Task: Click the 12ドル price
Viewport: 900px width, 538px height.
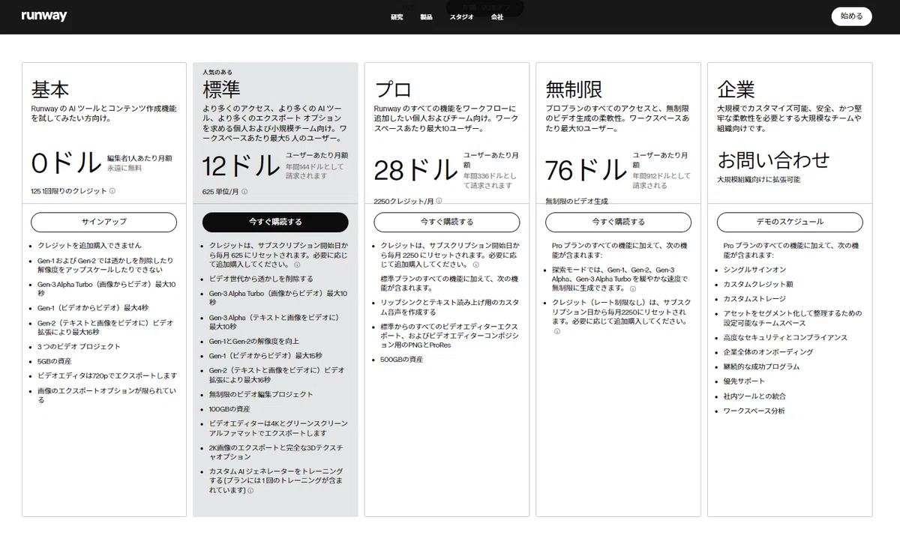Action: pyautogui.click(x=241, y=166)
